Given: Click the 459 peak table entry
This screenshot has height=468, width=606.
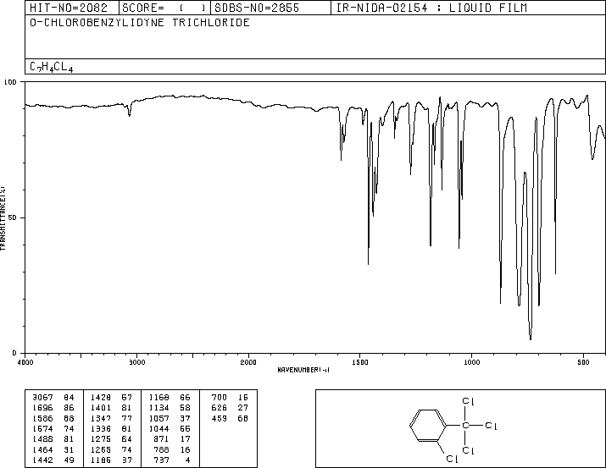Looking at the screenshot, I should point(230,418).
